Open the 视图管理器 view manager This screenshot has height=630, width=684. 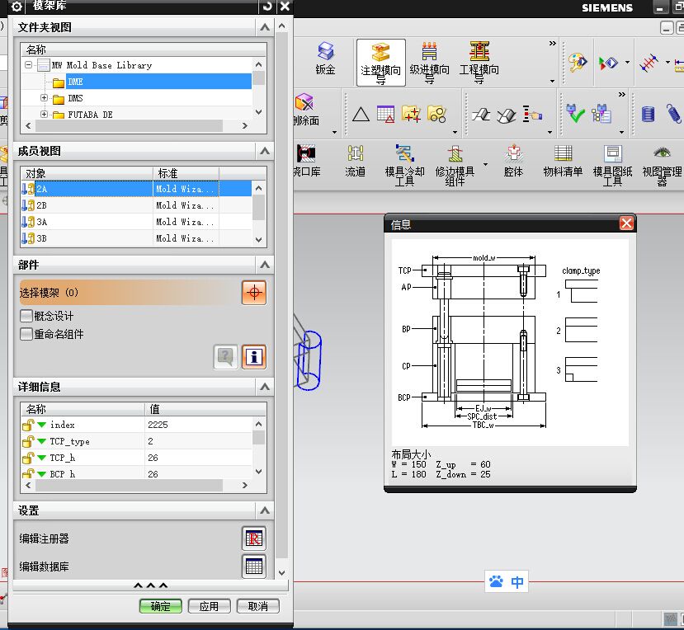pyautogui.click(x=662, y=165)
